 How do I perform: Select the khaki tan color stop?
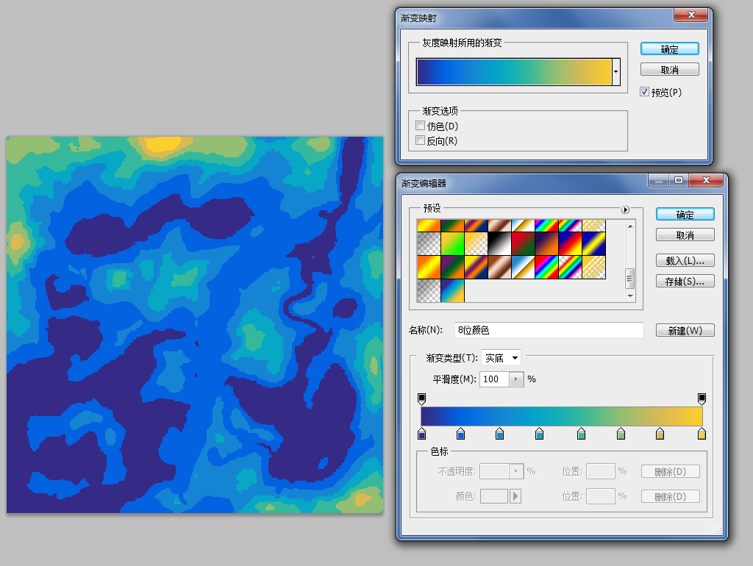[660, 434]
